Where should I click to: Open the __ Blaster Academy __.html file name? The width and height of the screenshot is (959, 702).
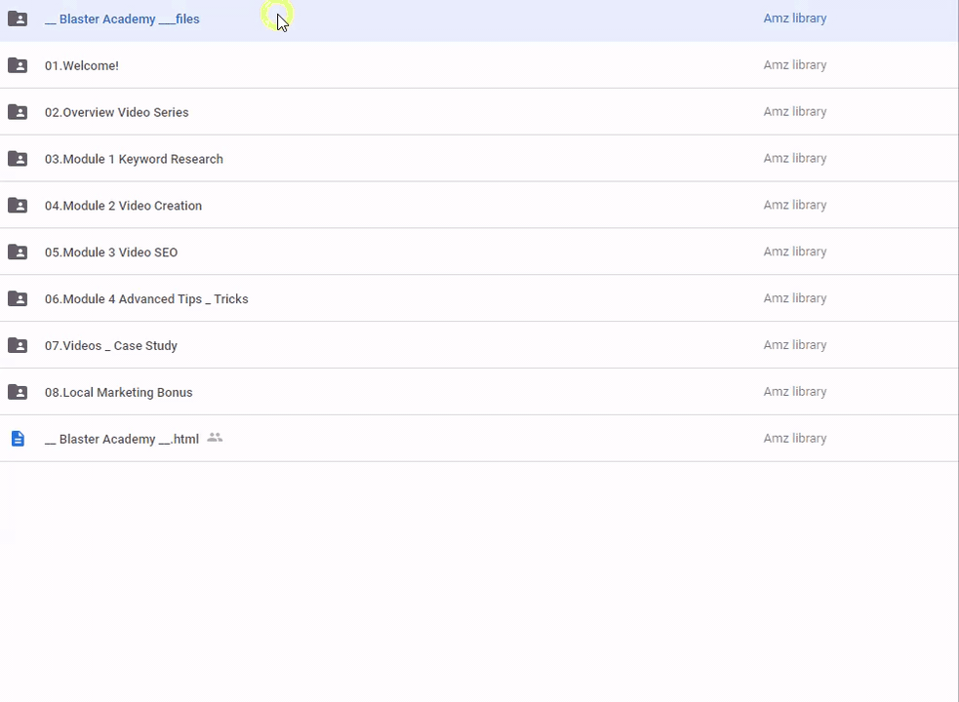pyautogui.click(x=122, y=440)
